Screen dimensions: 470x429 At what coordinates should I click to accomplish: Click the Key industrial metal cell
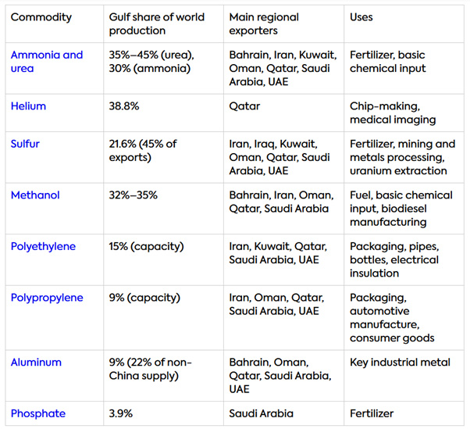pos(400,363)
